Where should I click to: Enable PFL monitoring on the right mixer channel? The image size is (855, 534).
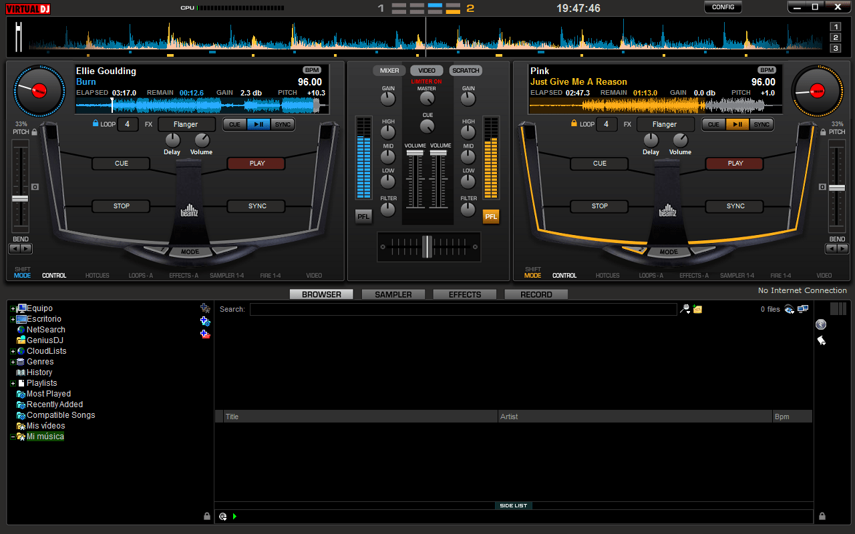click(x=491, y=216)
